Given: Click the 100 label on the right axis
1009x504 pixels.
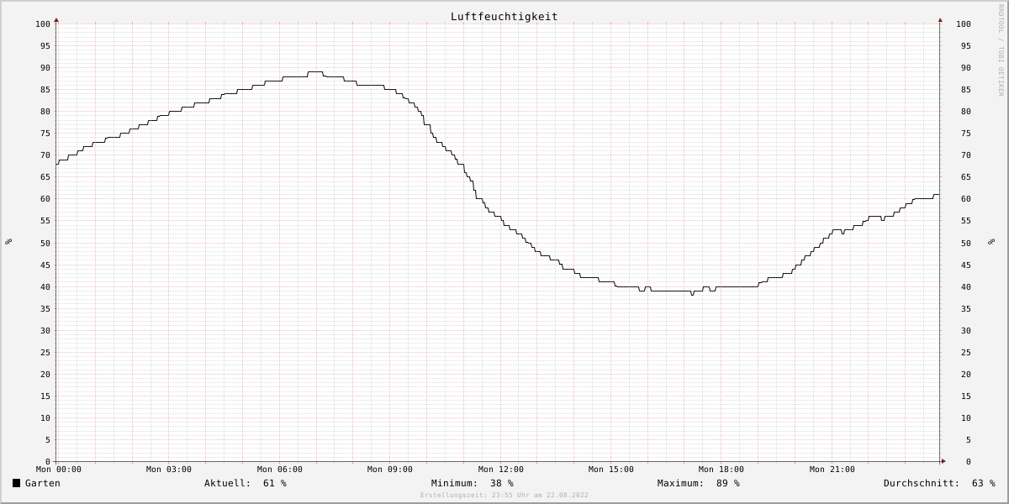Looking at the screenshot, I should [x=964, y=24].
